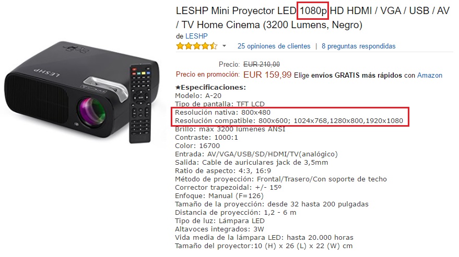Click the remote control in the product photo
The image size is (459, 257).
pos(140,104)
